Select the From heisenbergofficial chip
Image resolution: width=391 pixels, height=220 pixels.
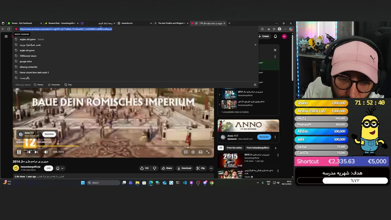[x=258, y=148]
